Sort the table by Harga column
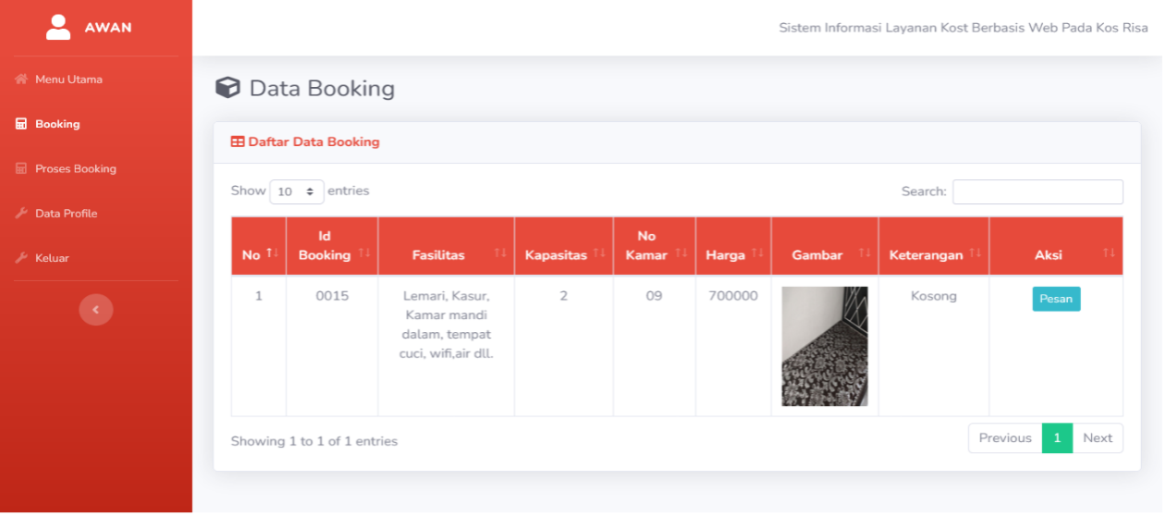The height and width of the screenshot is (517, 1166). (733, 246)
